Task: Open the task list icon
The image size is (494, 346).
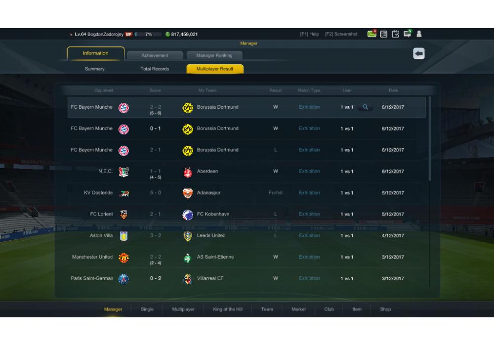Action: (384, 34)
